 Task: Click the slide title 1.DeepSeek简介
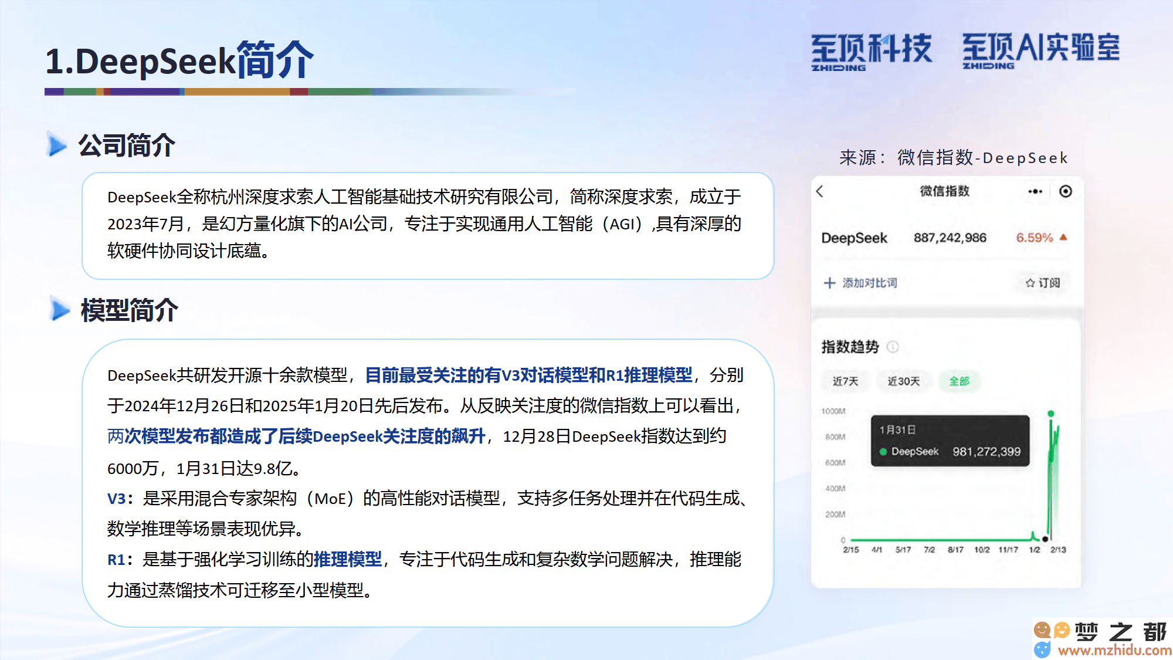[179, 60]
